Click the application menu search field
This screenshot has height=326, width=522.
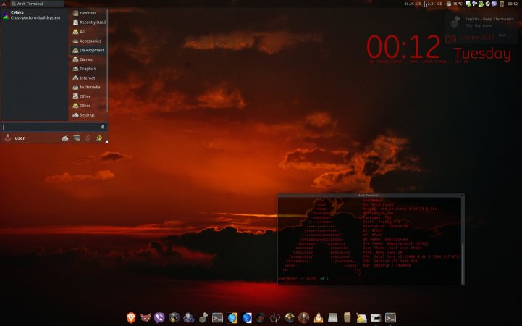pyautogui.click(x=54, y=127)
